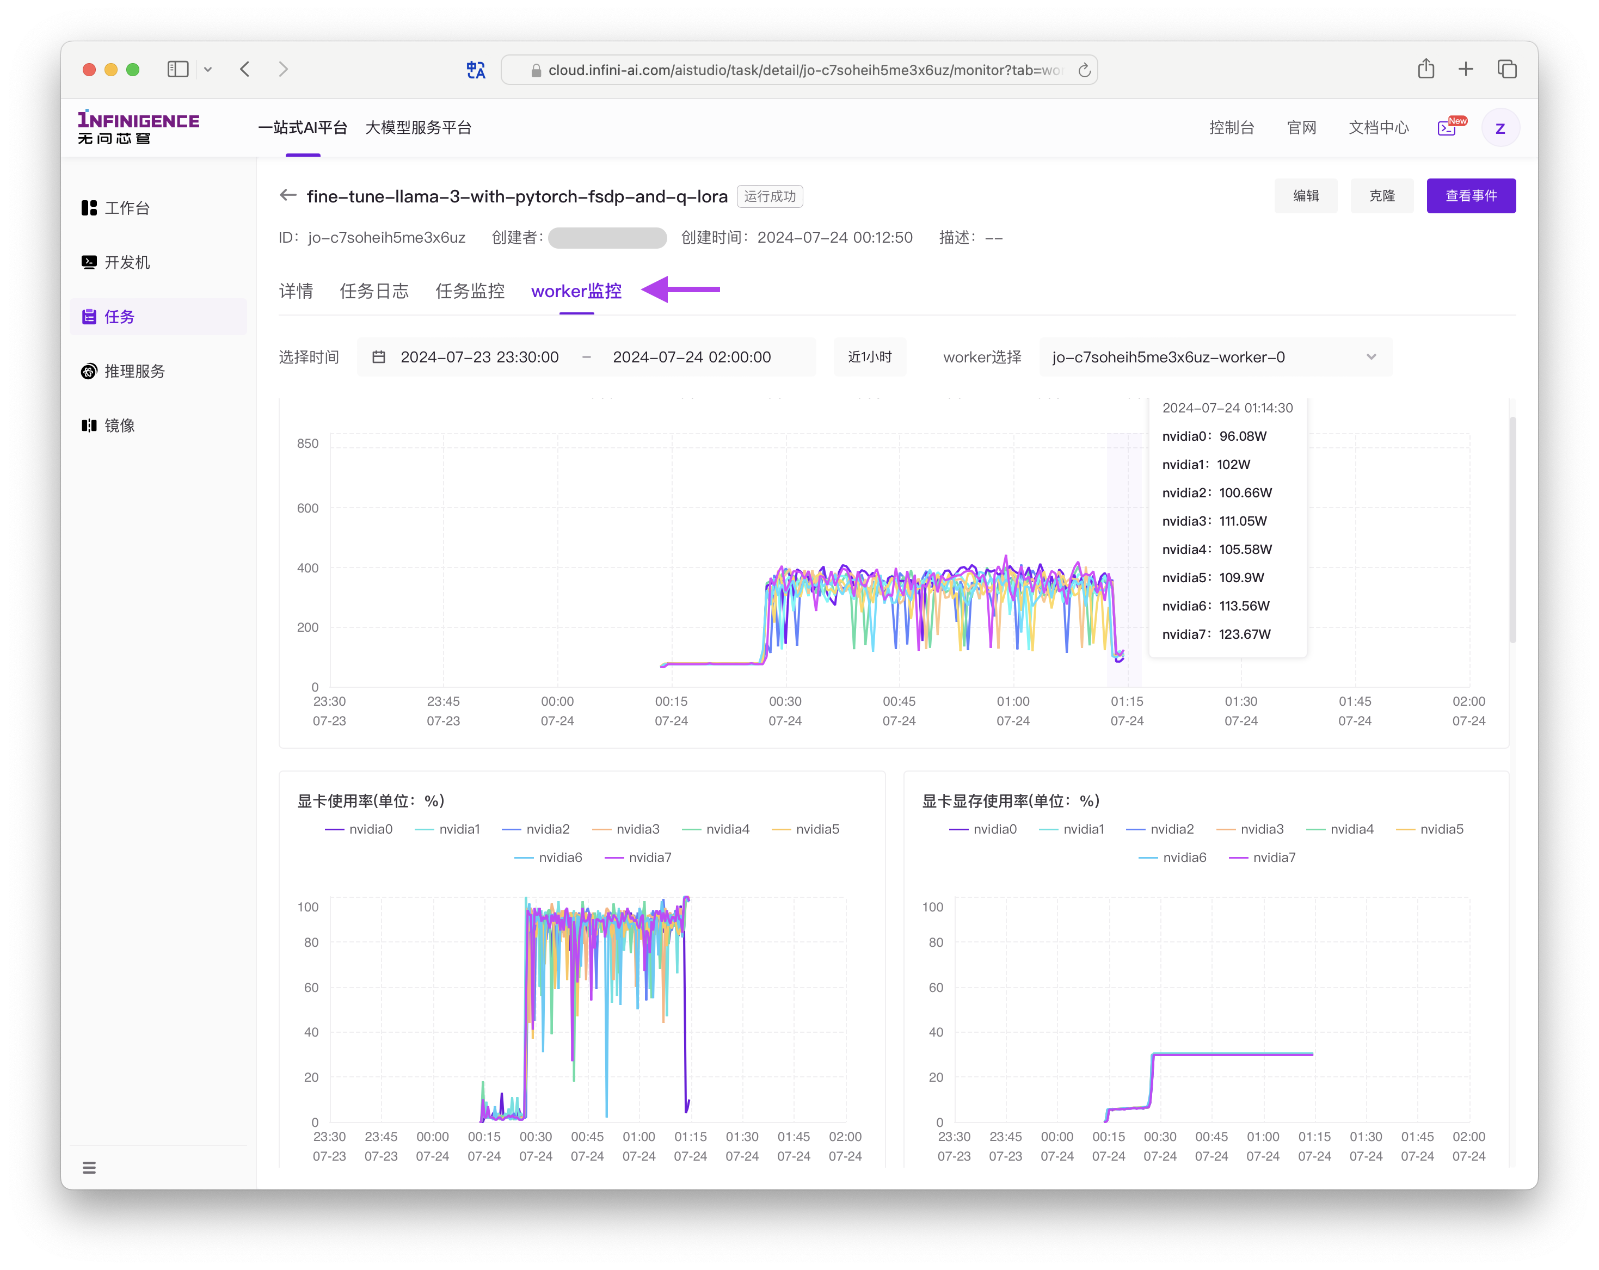
Task: Show the tab overview icon
Action: click(x=1507, y=69)
